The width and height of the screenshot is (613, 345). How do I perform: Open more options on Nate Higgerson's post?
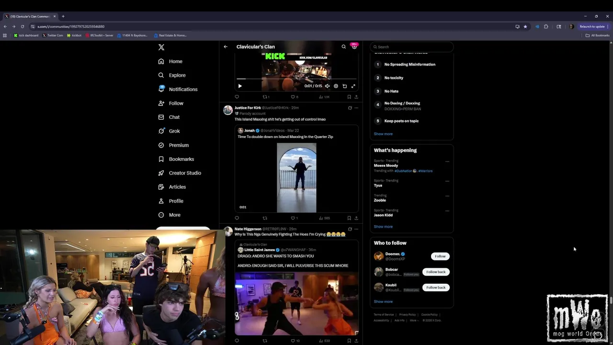click(356, 229)
